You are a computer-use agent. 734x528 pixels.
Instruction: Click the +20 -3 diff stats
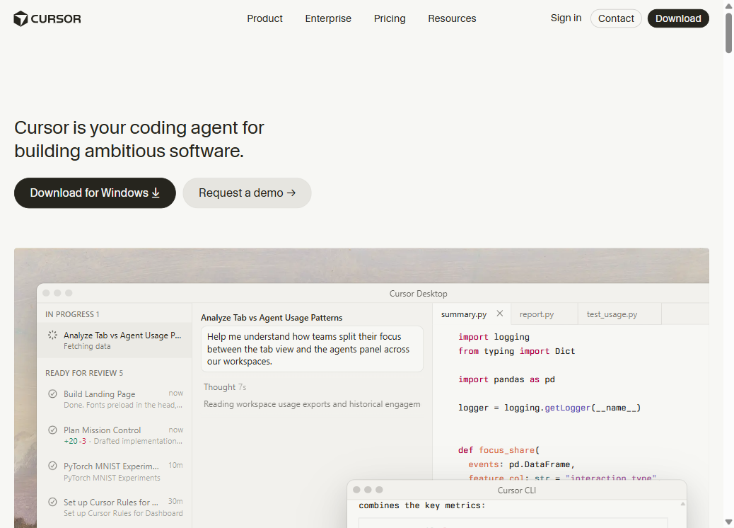(x=75, y=442)
